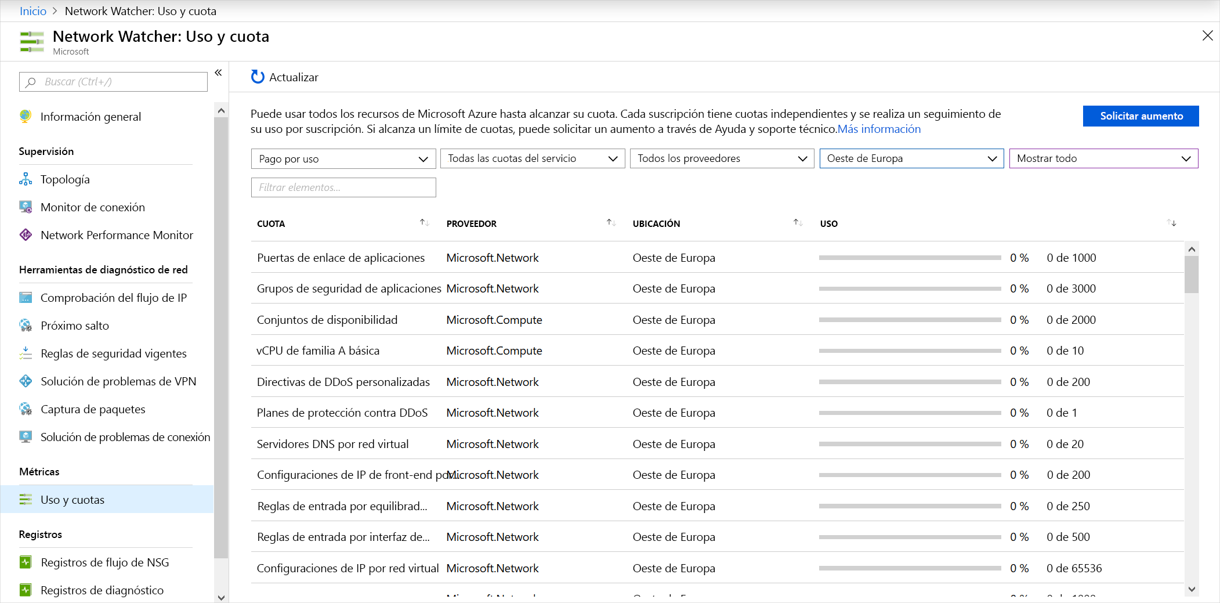
Task: Click the sidebar scroll down arrow
Action: coord(221,597)
